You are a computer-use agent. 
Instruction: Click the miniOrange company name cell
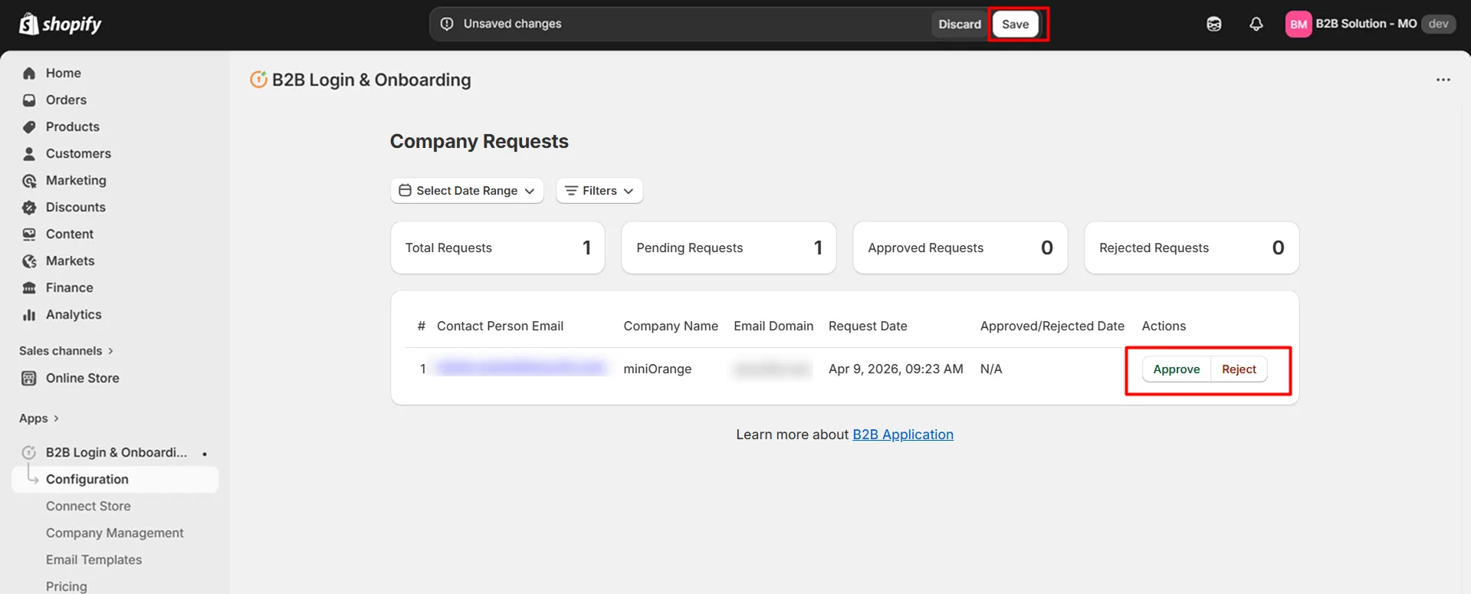click(658, 369)
